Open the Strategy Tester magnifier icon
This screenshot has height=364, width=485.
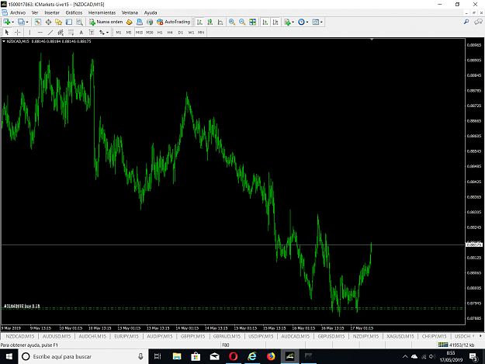(79, 22)
